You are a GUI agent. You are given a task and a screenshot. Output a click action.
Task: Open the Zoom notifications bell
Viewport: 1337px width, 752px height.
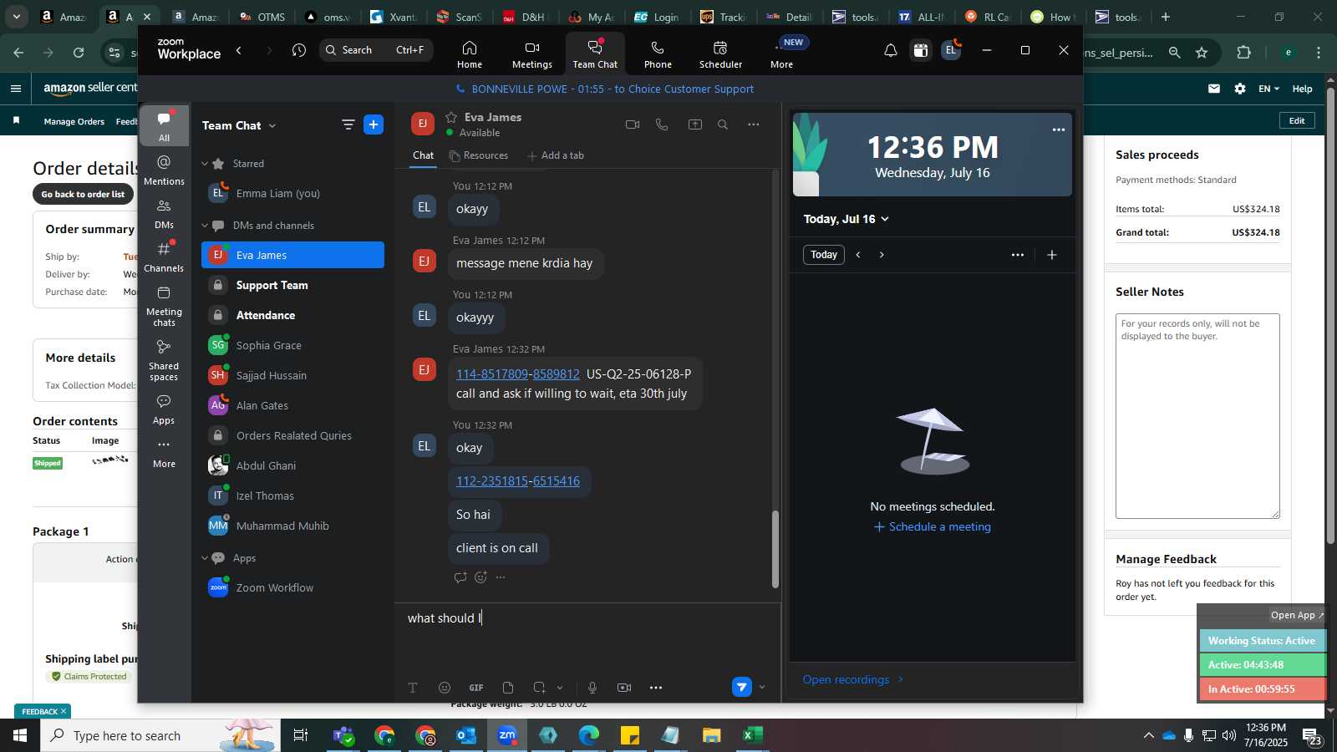(891, 51)
